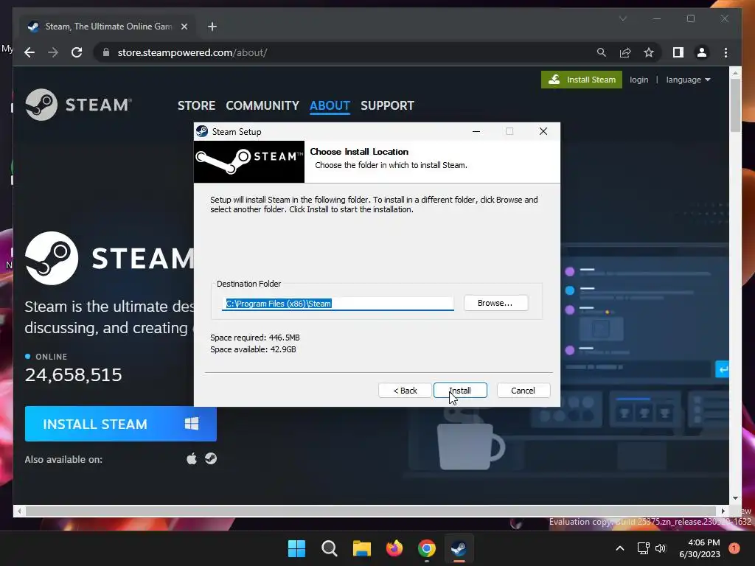The image size is (755, 566).
Task: Minimize the Steam Setup dialog
Action: (x=476, y=131)
